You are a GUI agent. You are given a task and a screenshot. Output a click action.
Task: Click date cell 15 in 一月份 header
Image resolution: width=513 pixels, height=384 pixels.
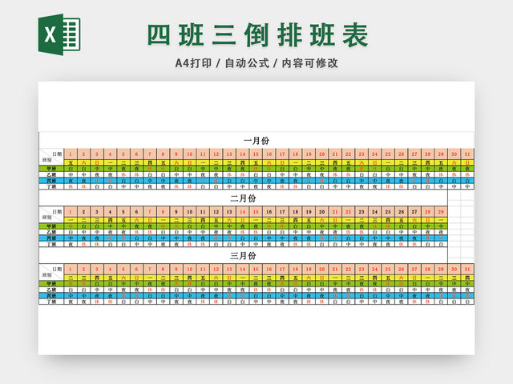256,154
